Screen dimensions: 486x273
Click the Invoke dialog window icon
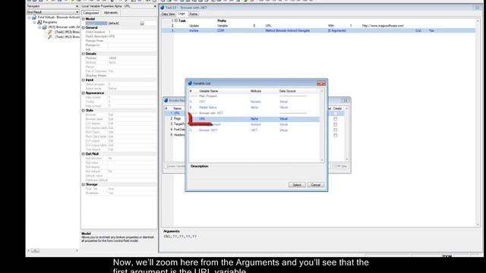click(166, 101)
